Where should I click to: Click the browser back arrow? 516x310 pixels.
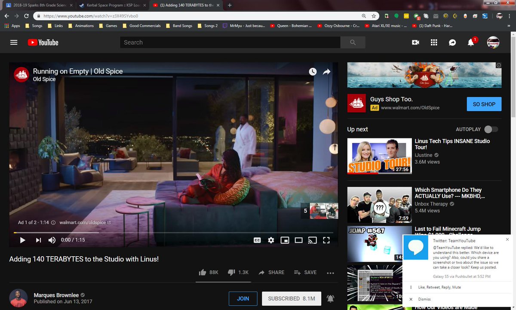6,15
